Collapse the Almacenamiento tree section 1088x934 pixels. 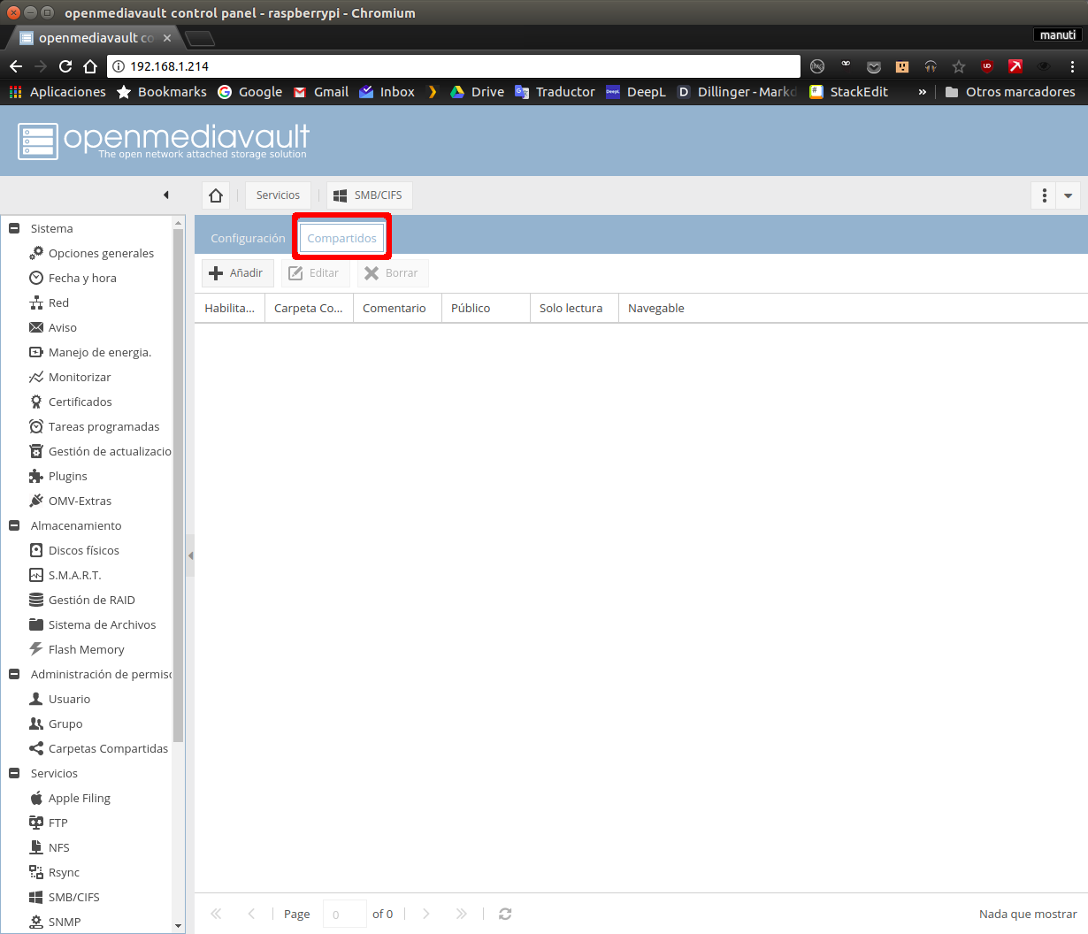coord(14,525)
